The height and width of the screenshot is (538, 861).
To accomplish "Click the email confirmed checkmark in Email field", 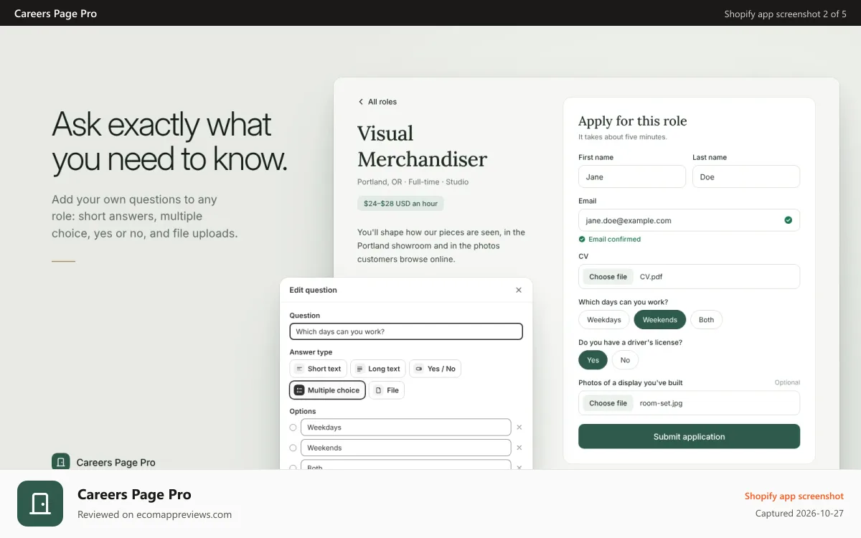I will (x=788, y=220).
